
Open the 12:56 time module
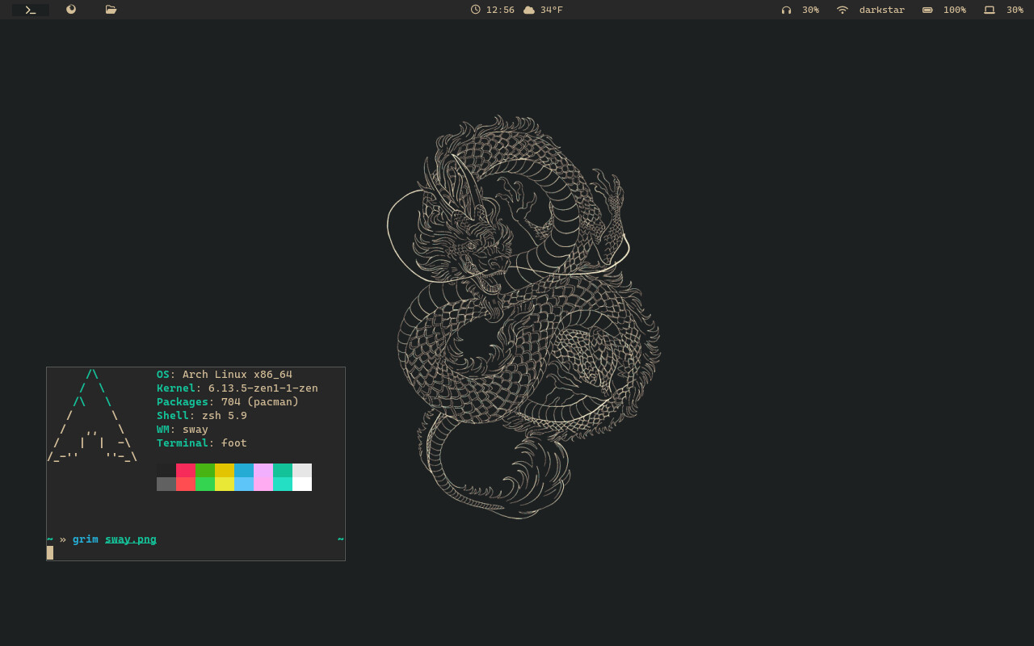coord(500,10)
